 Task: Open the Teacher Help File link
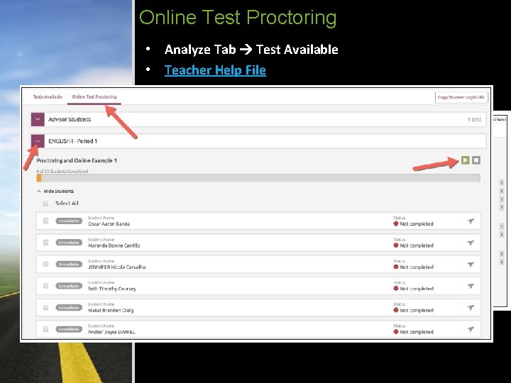215,70
